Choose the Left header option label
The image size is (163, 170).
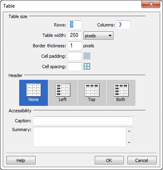tap(63, 99)
